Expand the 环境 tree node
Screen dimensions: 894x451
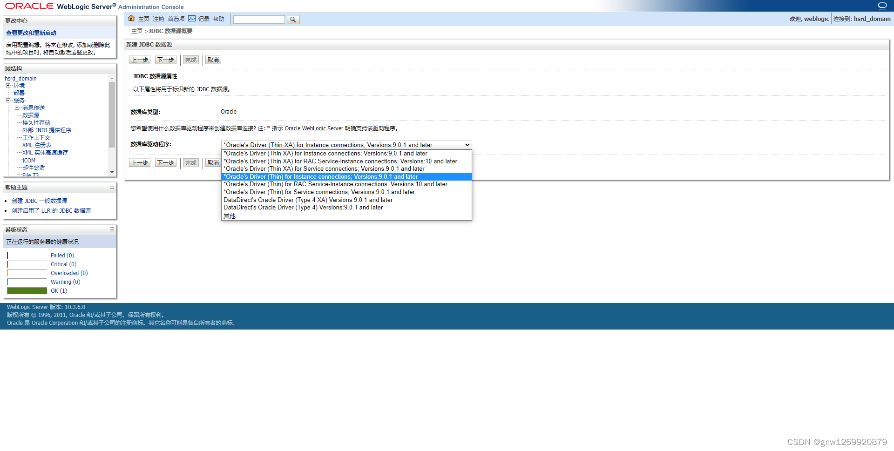(8, 86)
